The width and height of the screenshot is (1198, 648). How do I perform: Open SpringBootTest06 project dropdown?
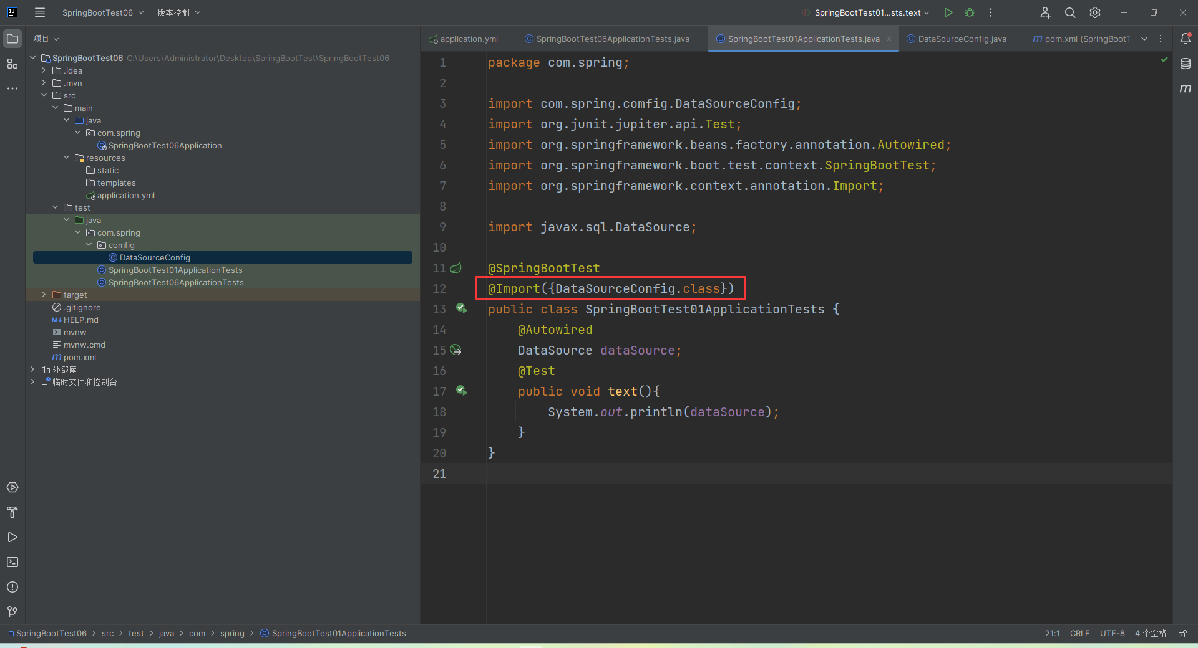coord(103,12)
